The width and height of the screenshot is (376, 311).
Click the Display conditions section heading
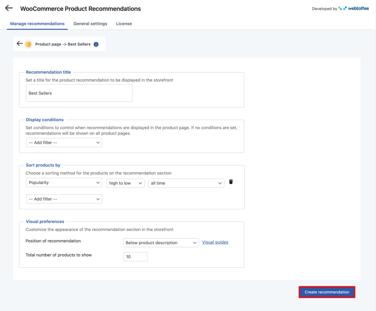pos(45,120)
